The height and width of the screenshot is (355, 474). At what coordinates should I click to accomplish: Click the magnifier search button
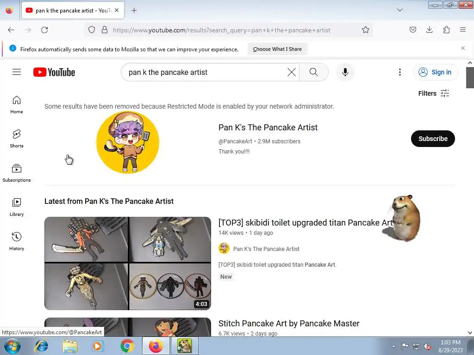(314, 72)
